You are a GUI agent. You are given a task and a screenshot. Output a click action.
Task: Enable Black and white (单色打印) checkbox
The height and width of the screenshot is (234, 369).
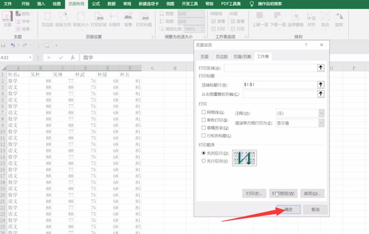(x=204, y=120)
